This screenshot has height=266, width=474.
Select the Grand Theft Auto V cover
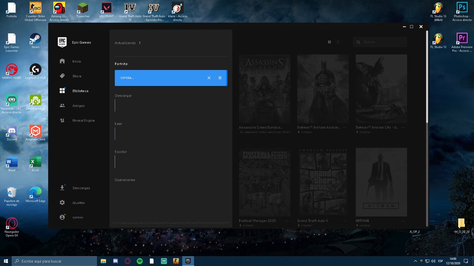point(323,182)
